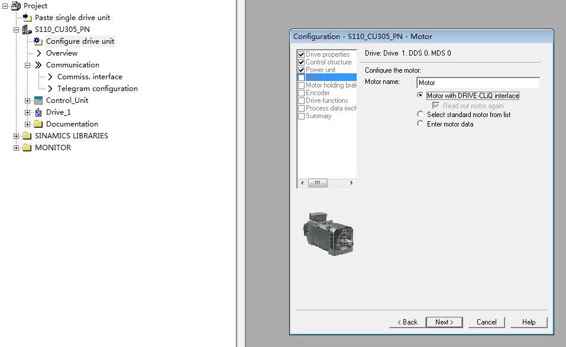The height and width of the screenshot is (347, 566).
Task: Click the Drive properties step label
Action: pos(328,54)
